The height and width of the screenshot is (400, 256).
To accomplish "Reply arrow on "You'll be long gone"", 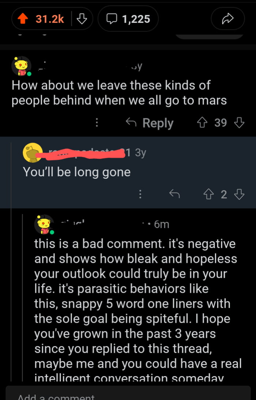I will 174,194.
